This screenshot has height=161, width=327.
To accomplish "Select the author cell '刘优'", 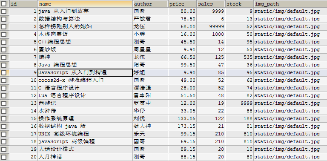I will pos(150,118).
